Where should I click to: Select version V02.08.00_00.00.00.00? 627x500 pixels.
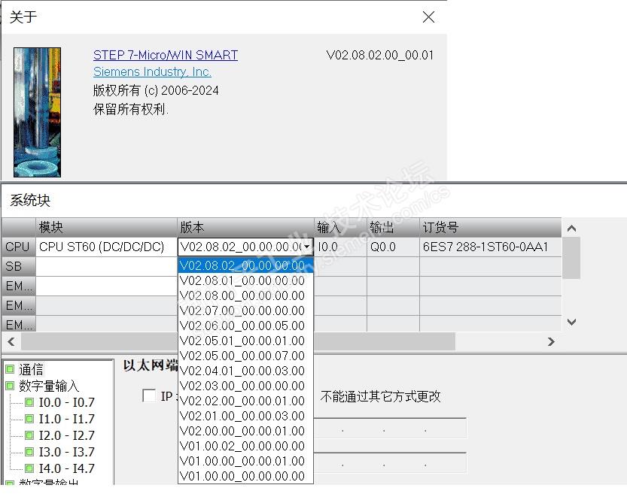tap(245, 295)
